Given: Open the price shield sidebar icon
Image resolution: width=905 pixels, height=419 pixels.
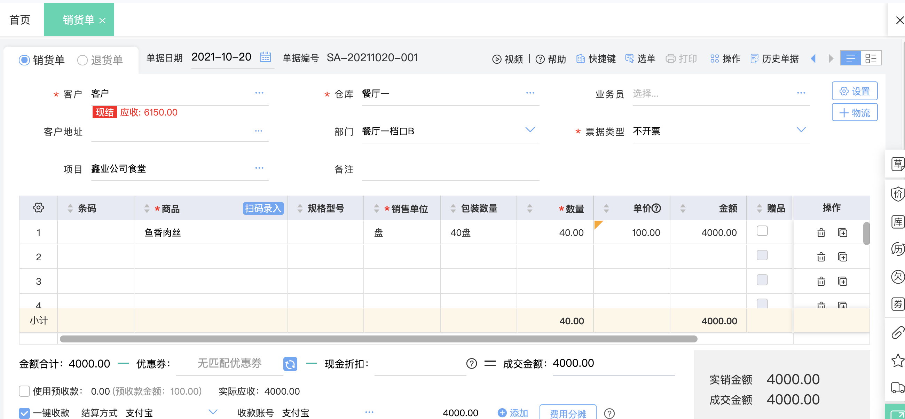Looking at the screenshot, I should tap(898, 194).
